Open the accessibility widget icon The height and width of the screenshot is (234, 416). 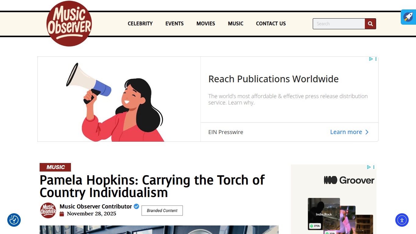[402, 220]
